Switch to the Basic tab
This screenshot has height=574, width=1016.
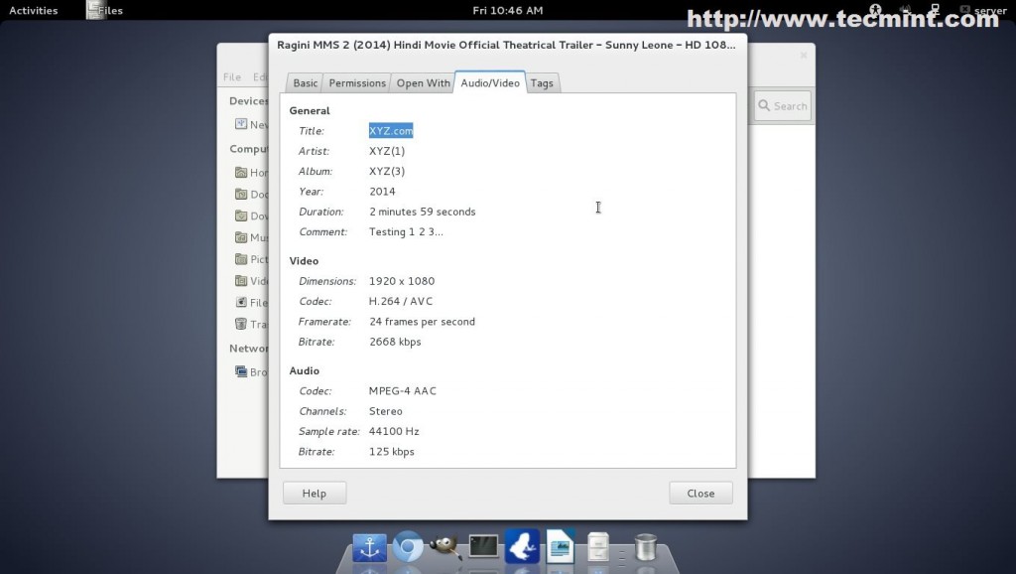pyautogui.click(x=306, y=83)
